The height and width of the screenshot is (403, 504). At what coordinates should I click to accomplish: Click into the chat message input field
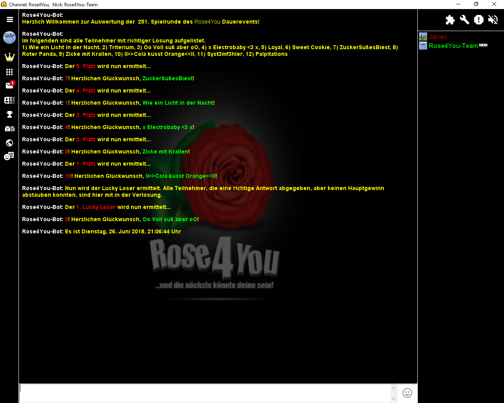coord(205,393)
